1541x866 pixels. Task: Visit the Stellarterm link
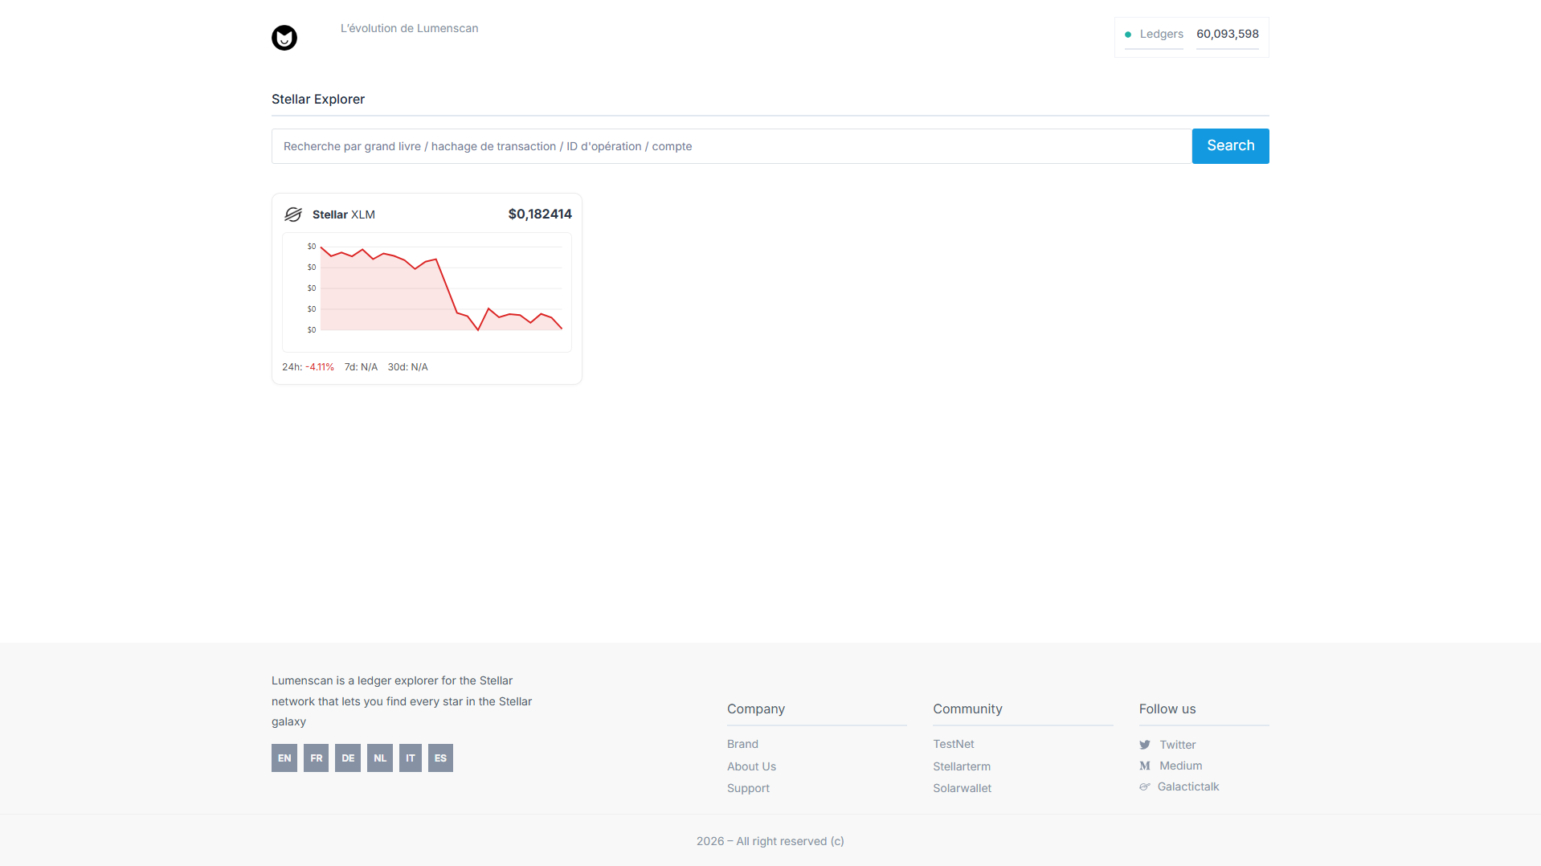click(x=962, y=766)
